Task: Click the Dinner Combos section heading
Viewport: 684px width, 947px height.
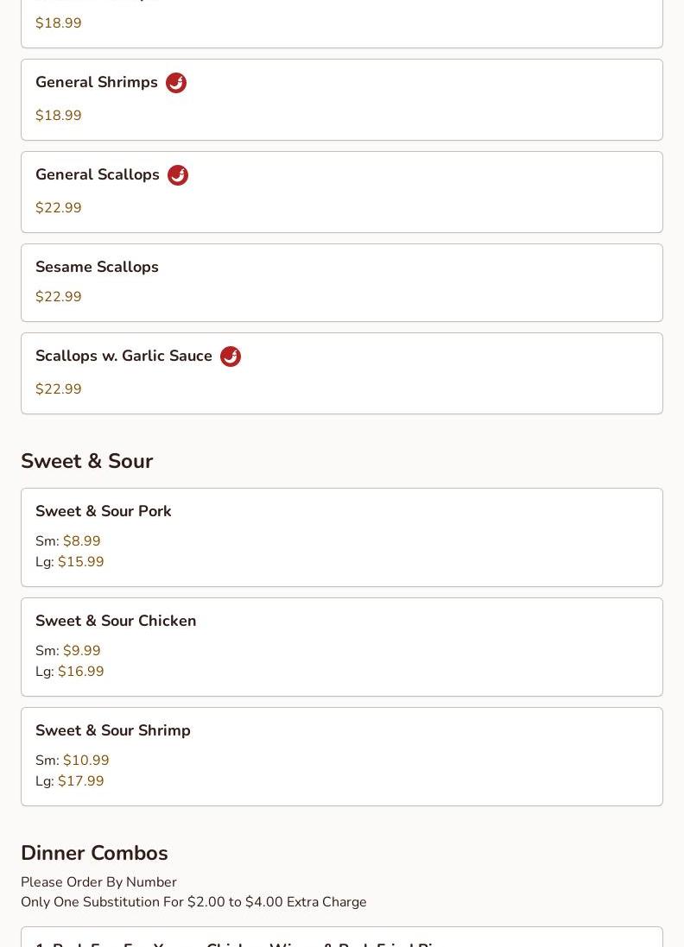Action: click(x=94, y=853)
